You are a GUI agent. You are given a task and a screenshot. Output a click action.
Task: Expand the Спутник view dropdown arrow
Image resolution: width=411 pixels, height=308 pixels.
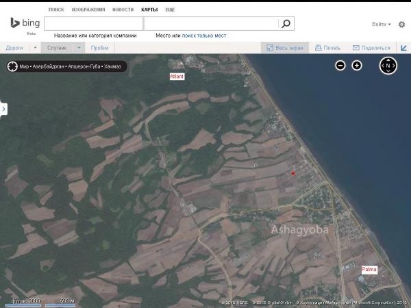[79, 48]
